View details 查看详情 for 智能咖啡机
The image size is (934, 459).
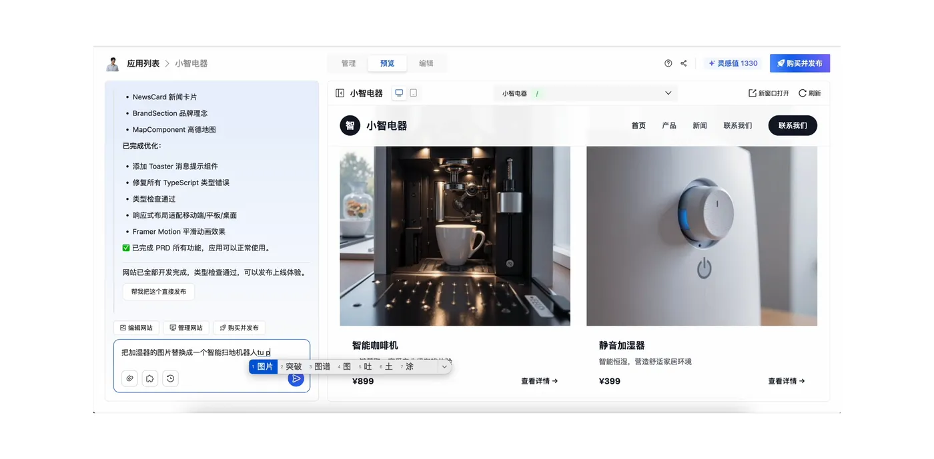(x=539, y=381)
